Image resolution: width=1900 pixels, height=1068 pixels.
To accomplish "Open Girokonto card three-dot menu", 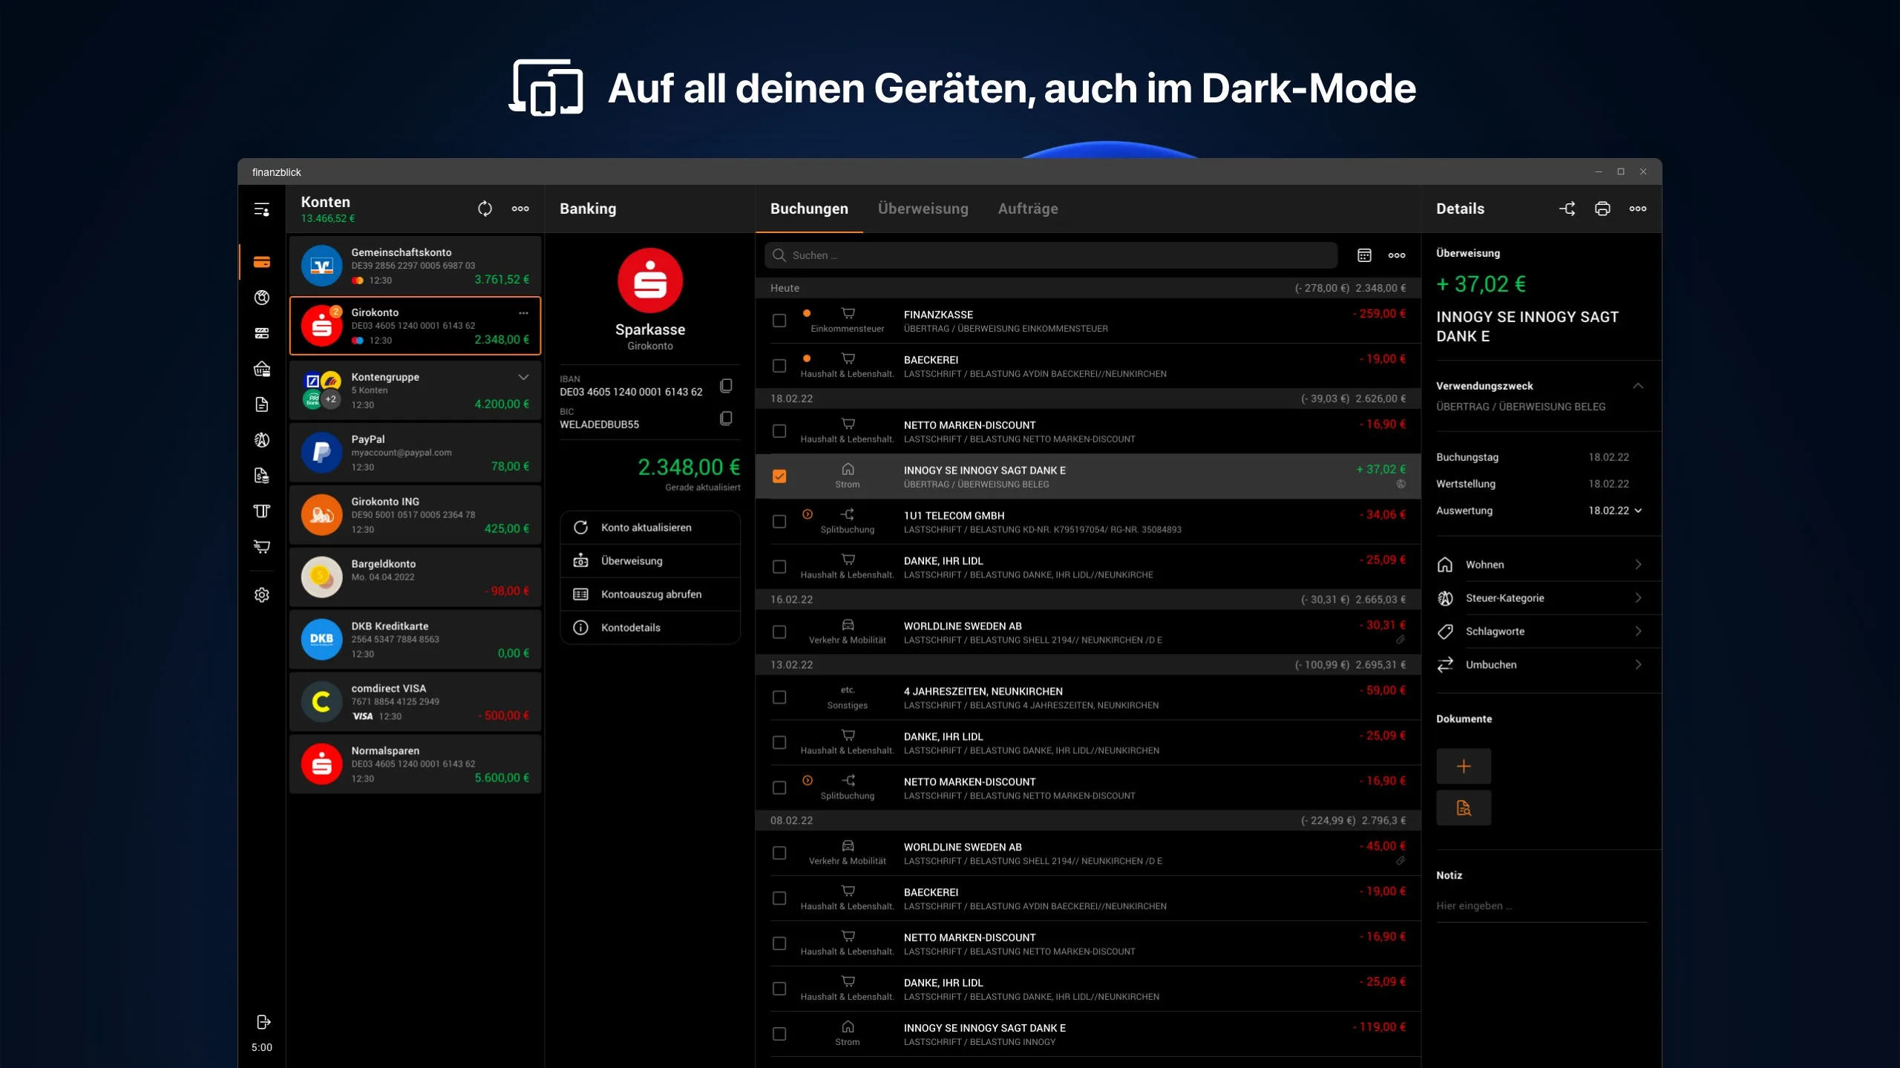I will pos(523,312).
